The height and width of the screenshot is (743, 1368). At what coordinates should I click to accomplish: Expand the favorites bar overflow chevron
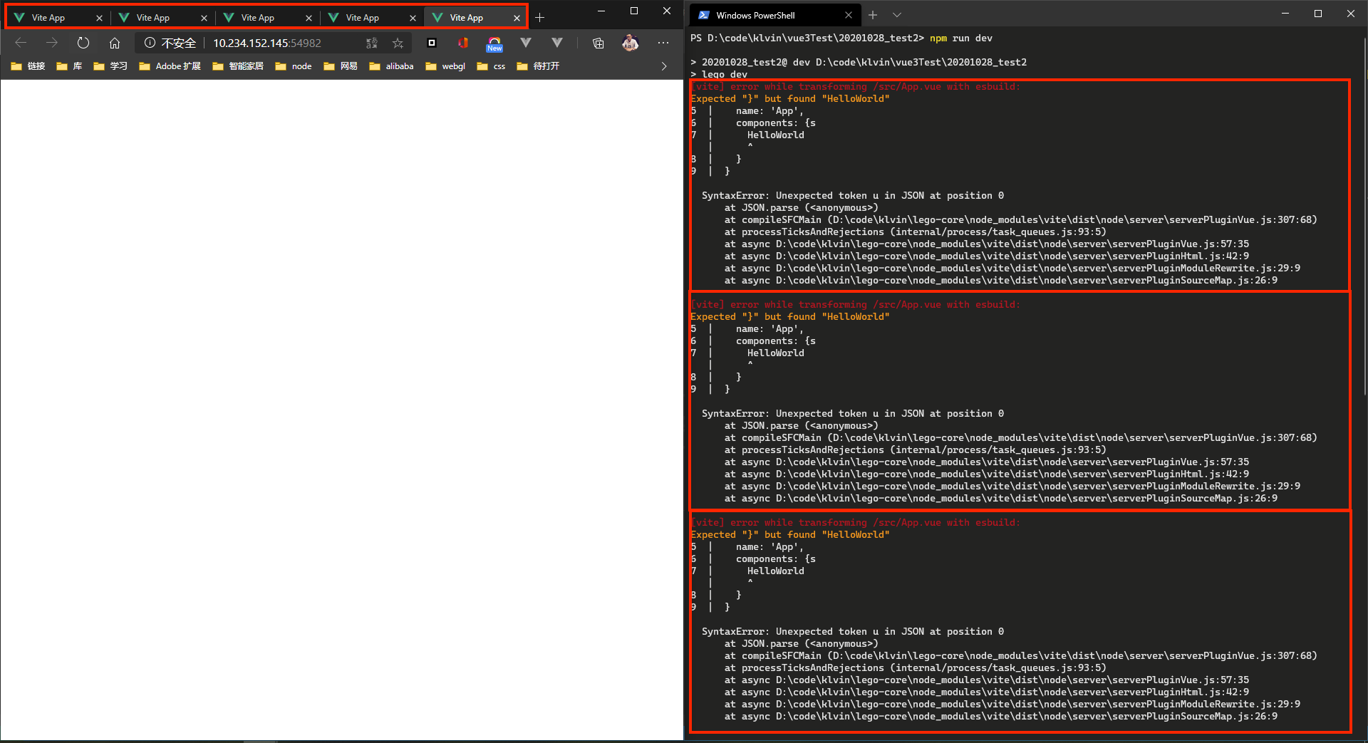(663, 66)
